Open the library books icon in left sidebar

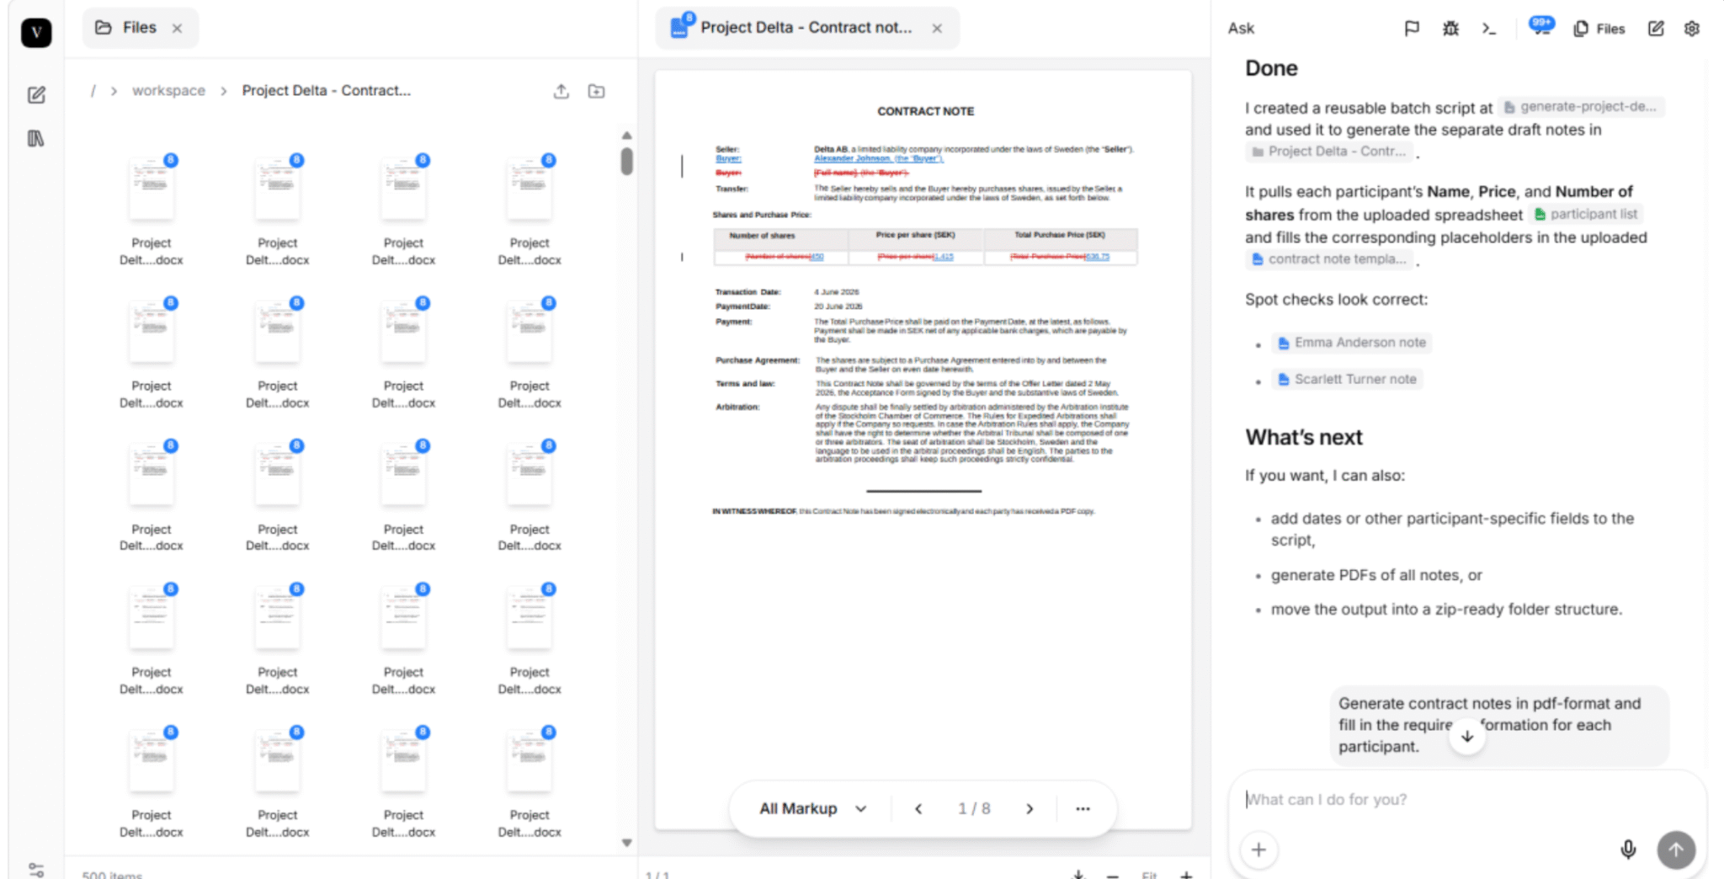pos(36,139)
